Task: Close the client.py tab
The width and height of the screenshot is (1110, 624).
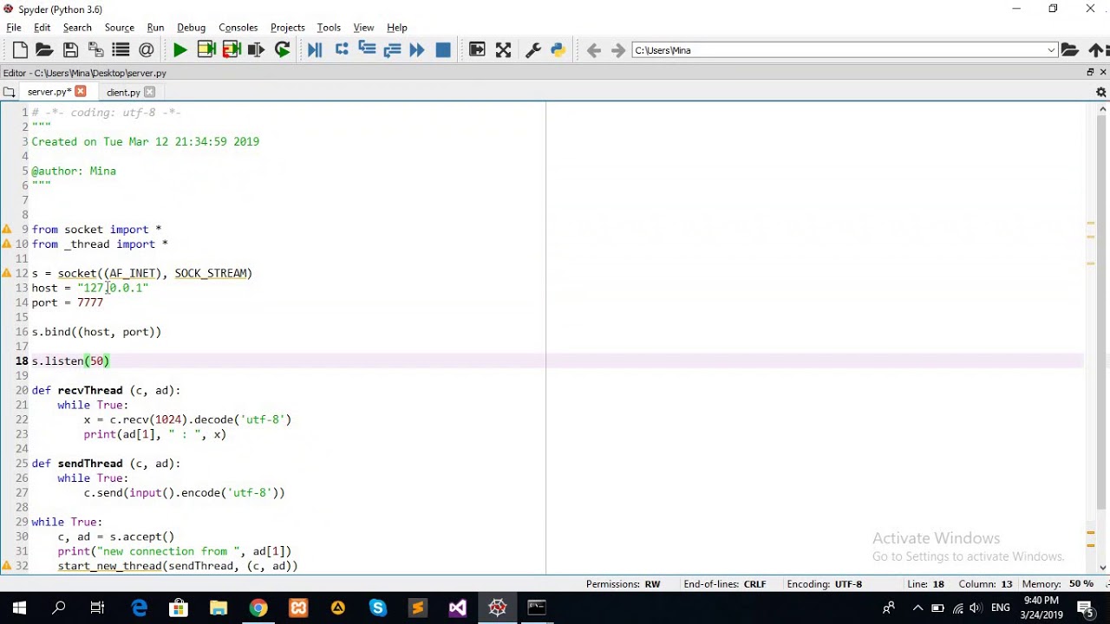Action: [x=149, y=92]
